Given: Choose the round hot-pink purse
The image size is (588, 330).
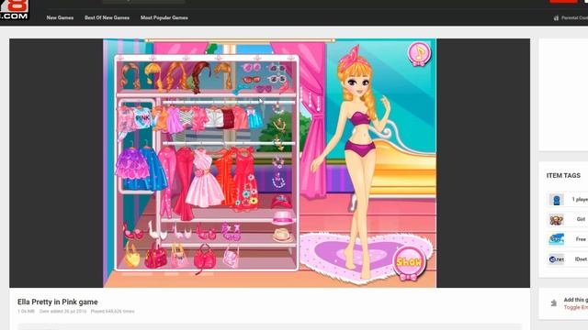Looking at the screenshot, I should pos(205,258).
